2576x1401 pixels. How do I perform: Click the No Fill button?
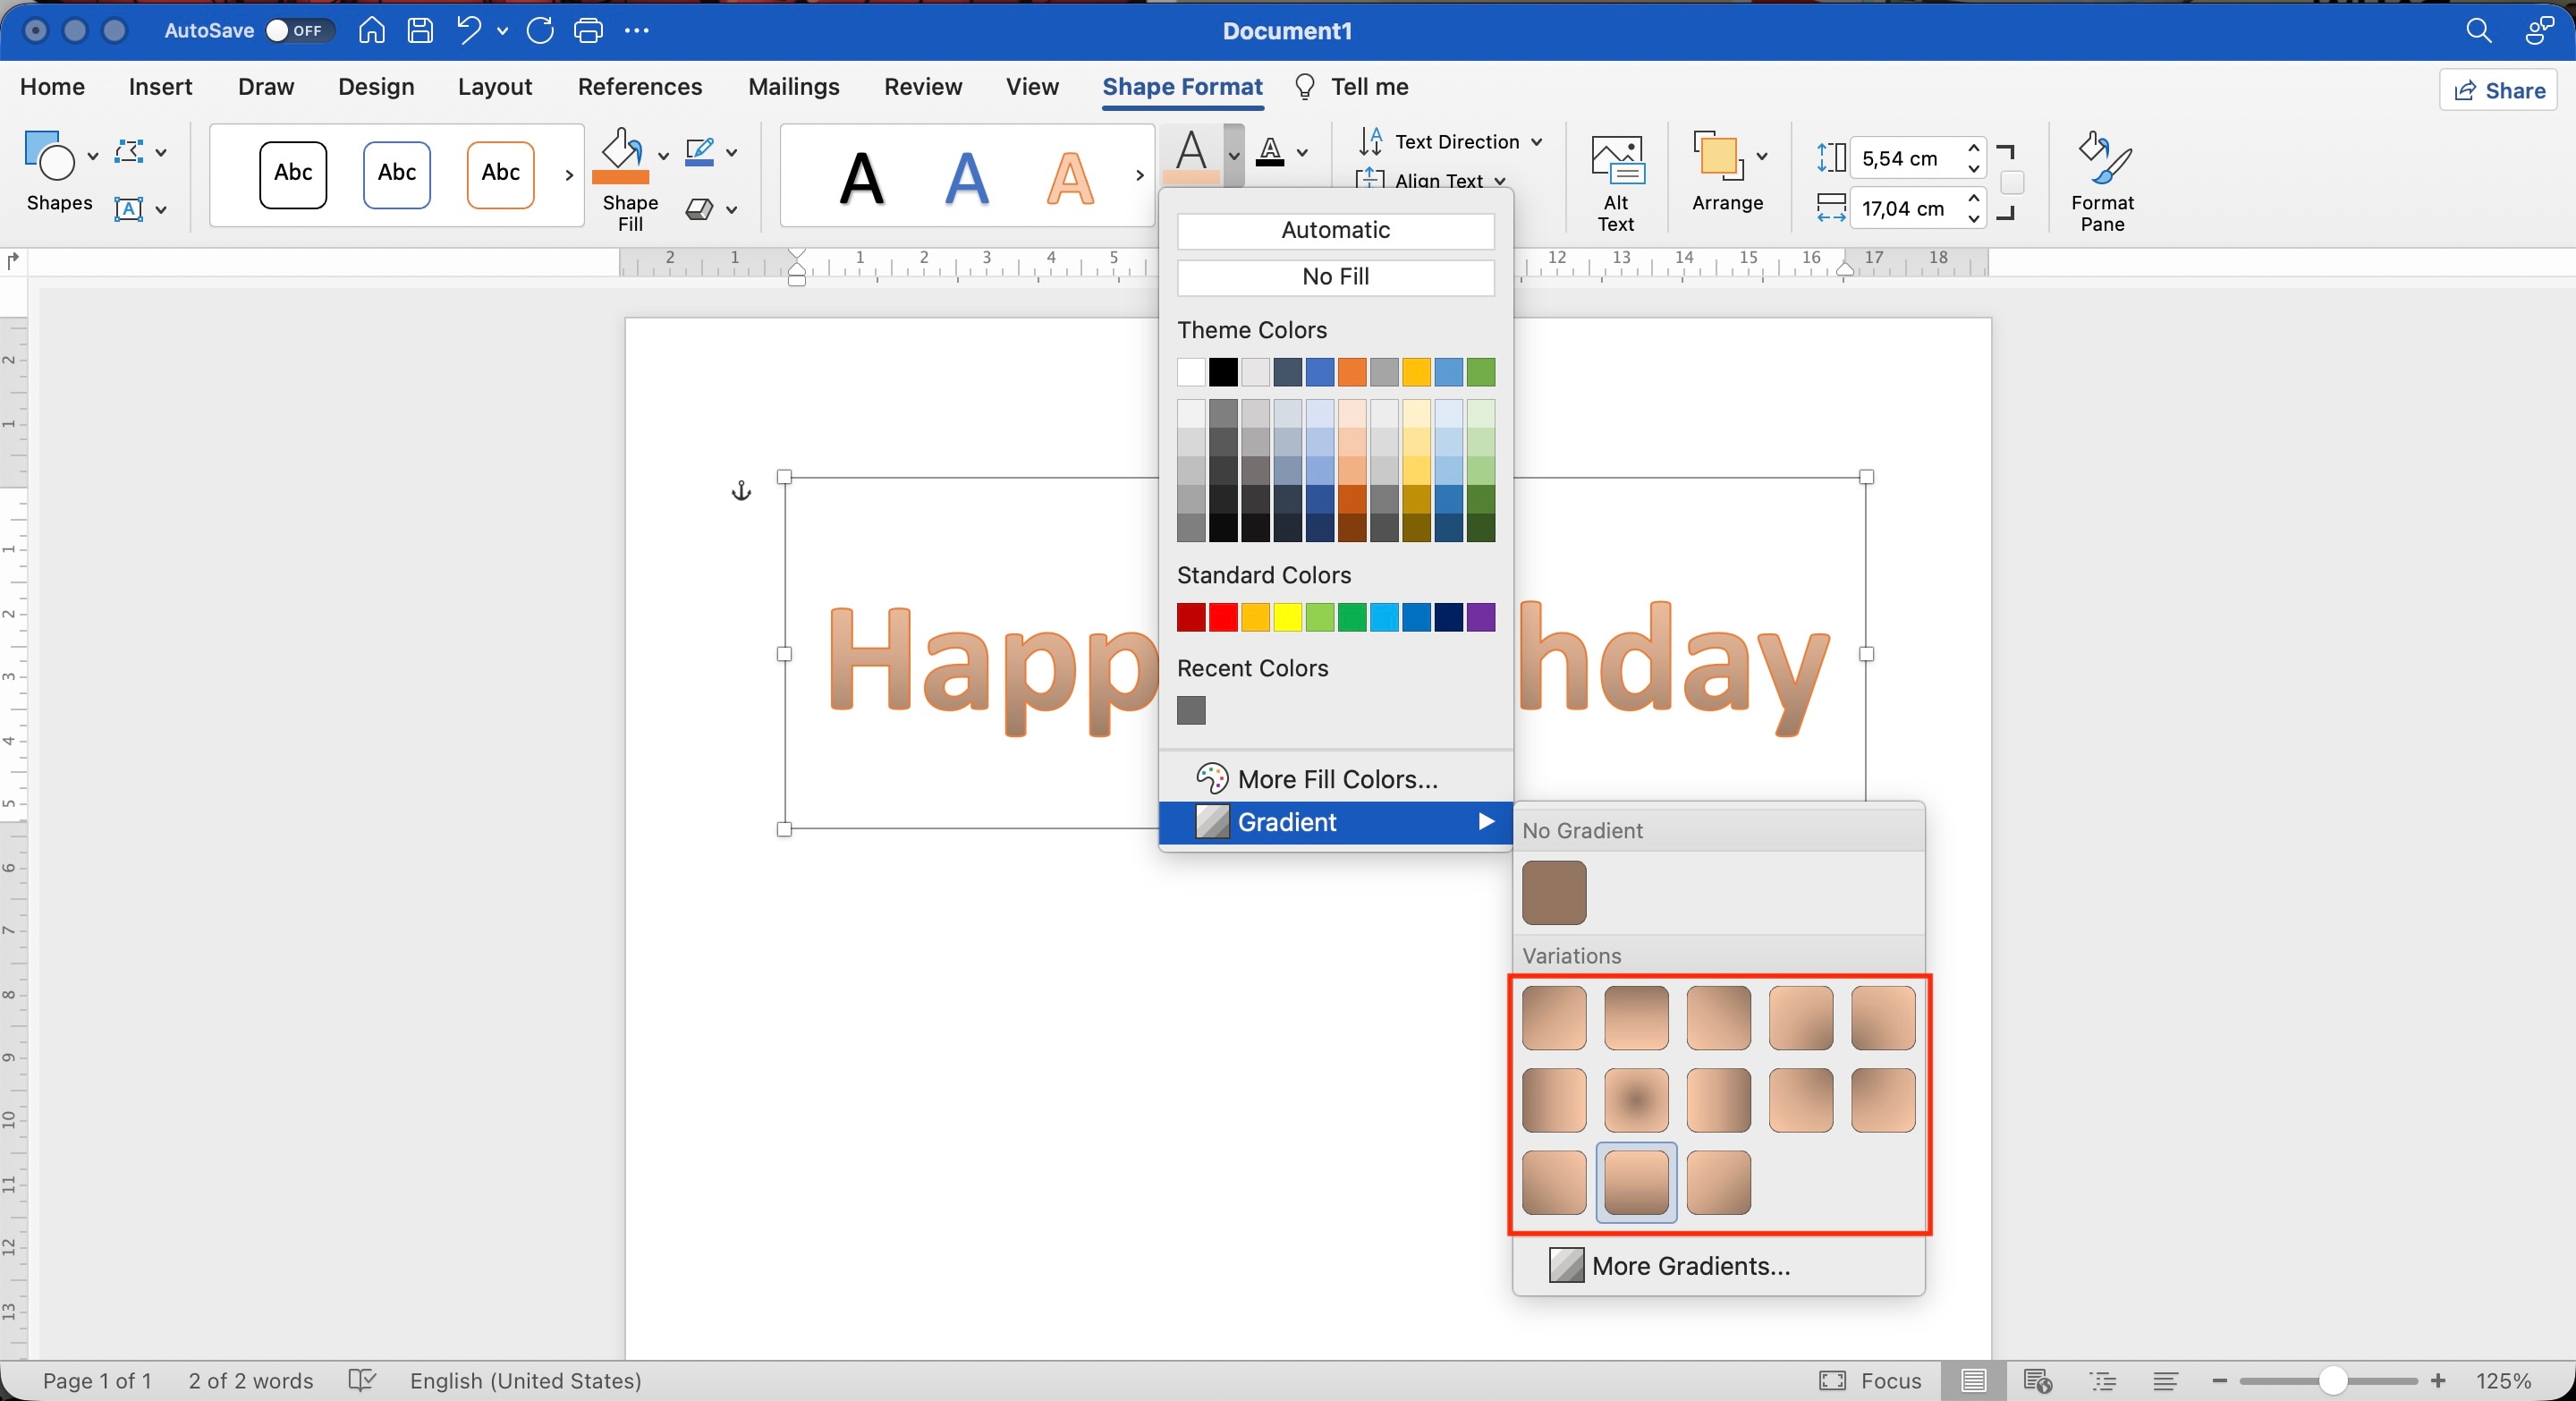pyautogui.click(x=1335, y=277)
